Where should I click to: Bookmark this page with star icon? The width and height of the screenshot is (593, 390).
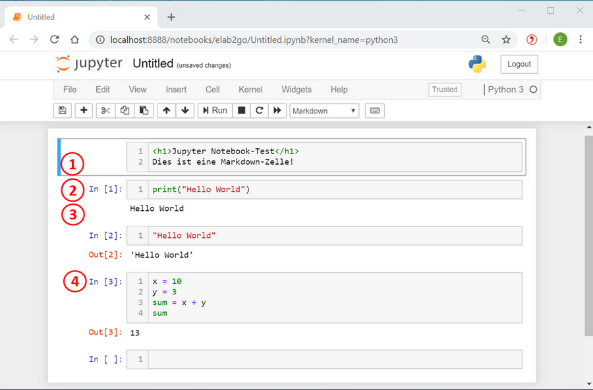(506, 40)
